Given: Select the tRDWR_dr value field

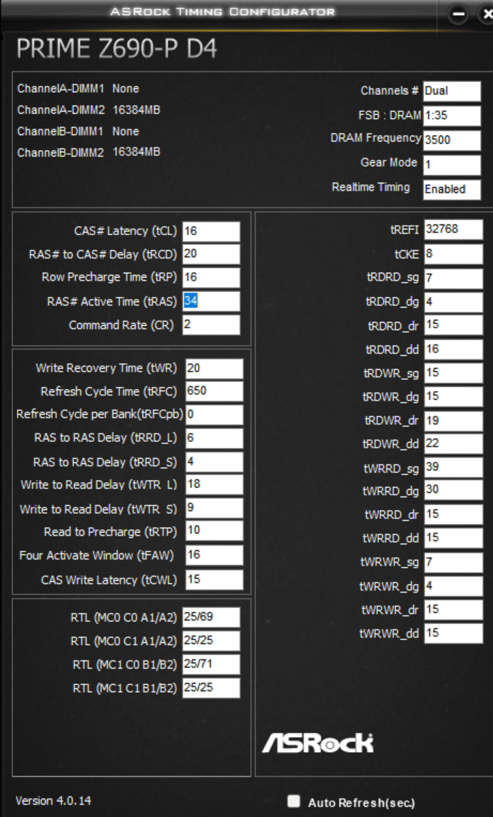Looking at the screenshot, I should click(x=454, y=421).
